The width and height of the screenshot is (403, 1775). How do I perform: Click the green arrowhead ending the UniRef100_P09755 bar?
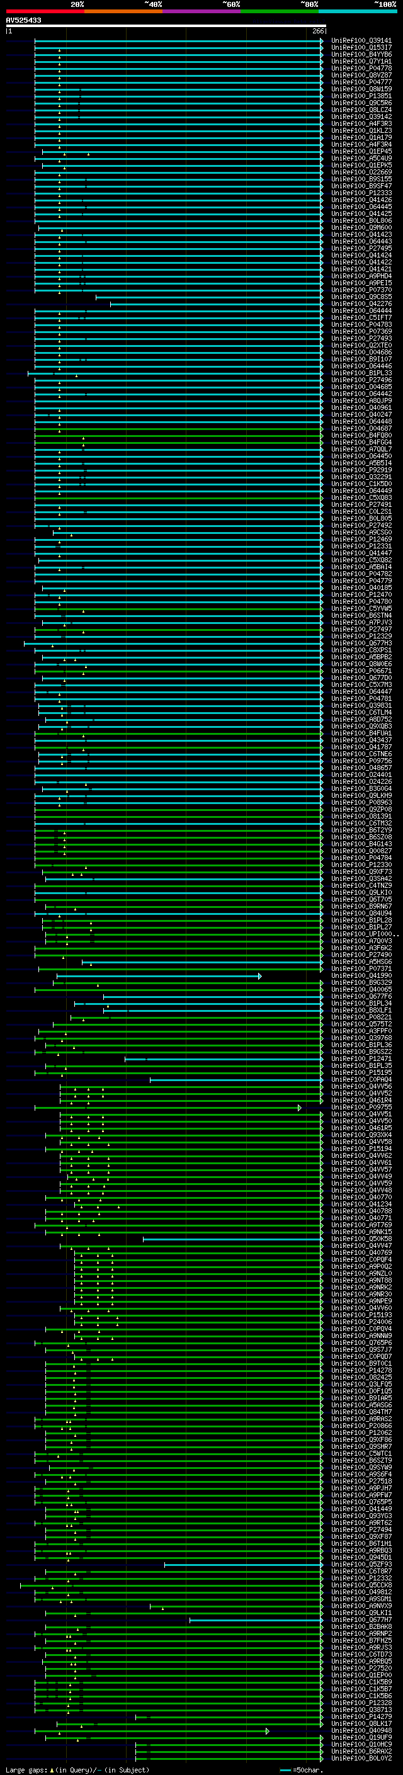300,1108
